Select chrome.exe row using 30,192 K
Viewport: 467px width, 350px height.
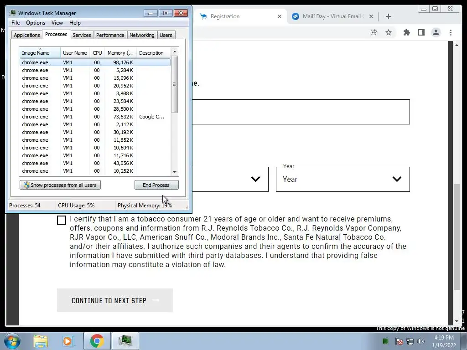click(95, 132)
